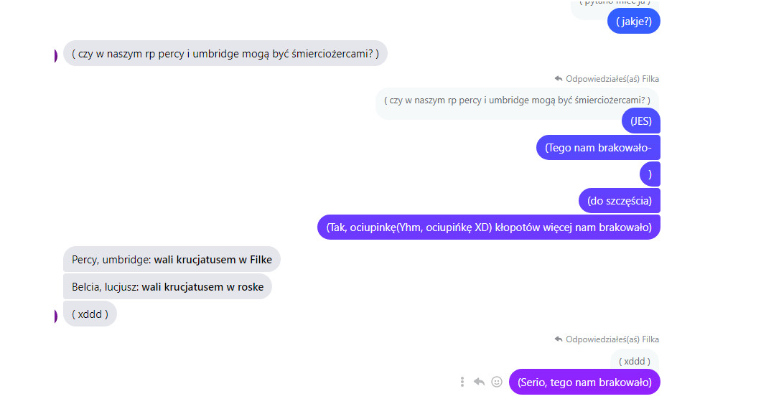Click reply arrow beside upper 'Odpowiedziałeś(aś) Filka' label
Screen dimensions: 761x404
559,78
